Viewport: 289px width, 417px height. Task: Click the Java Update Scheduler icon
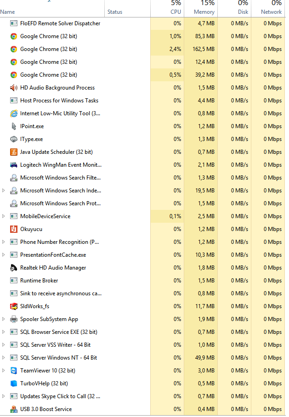tap(14, 152)
